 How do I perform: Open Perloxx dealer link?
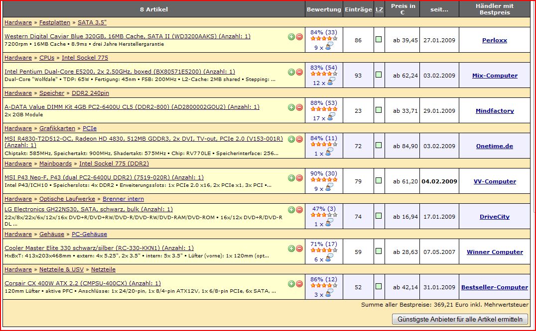[494, 40]
